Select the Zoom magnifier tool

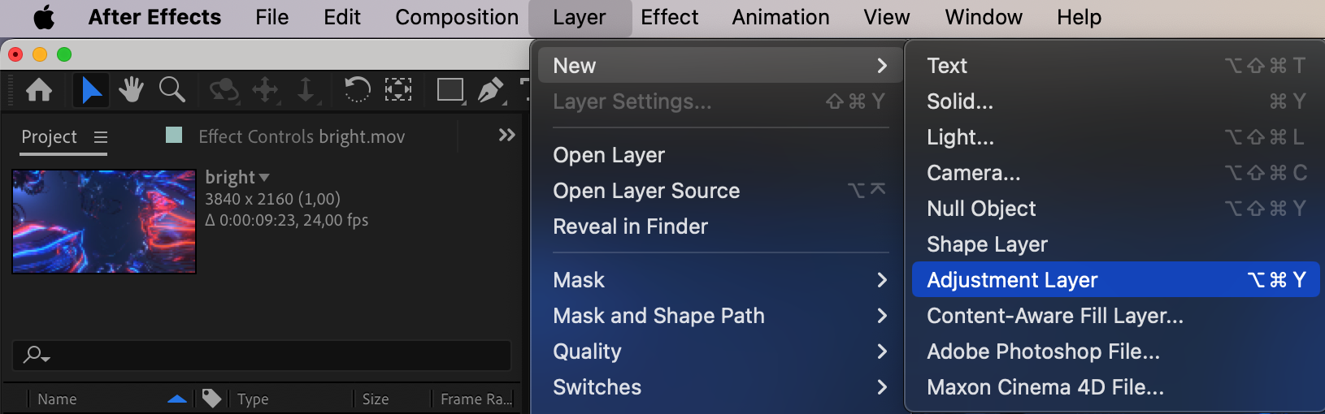point(172,89)
